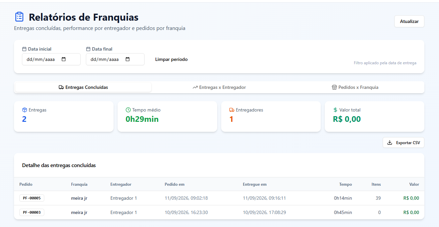Screen dimensions: 439x227
Task: Click the Franquia column header
Action: pos(79,184)
